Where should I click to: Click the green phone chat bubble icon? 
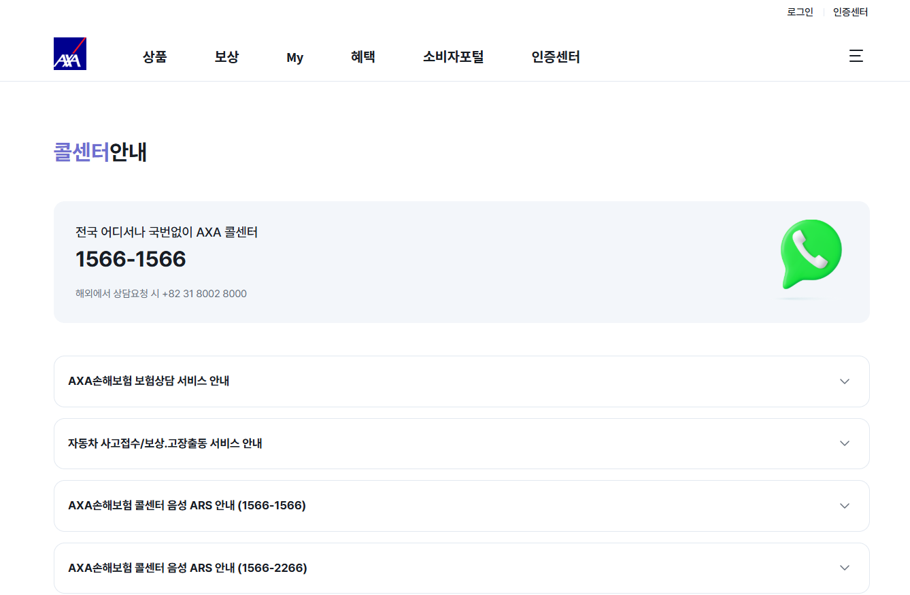(x=811, y=254)
